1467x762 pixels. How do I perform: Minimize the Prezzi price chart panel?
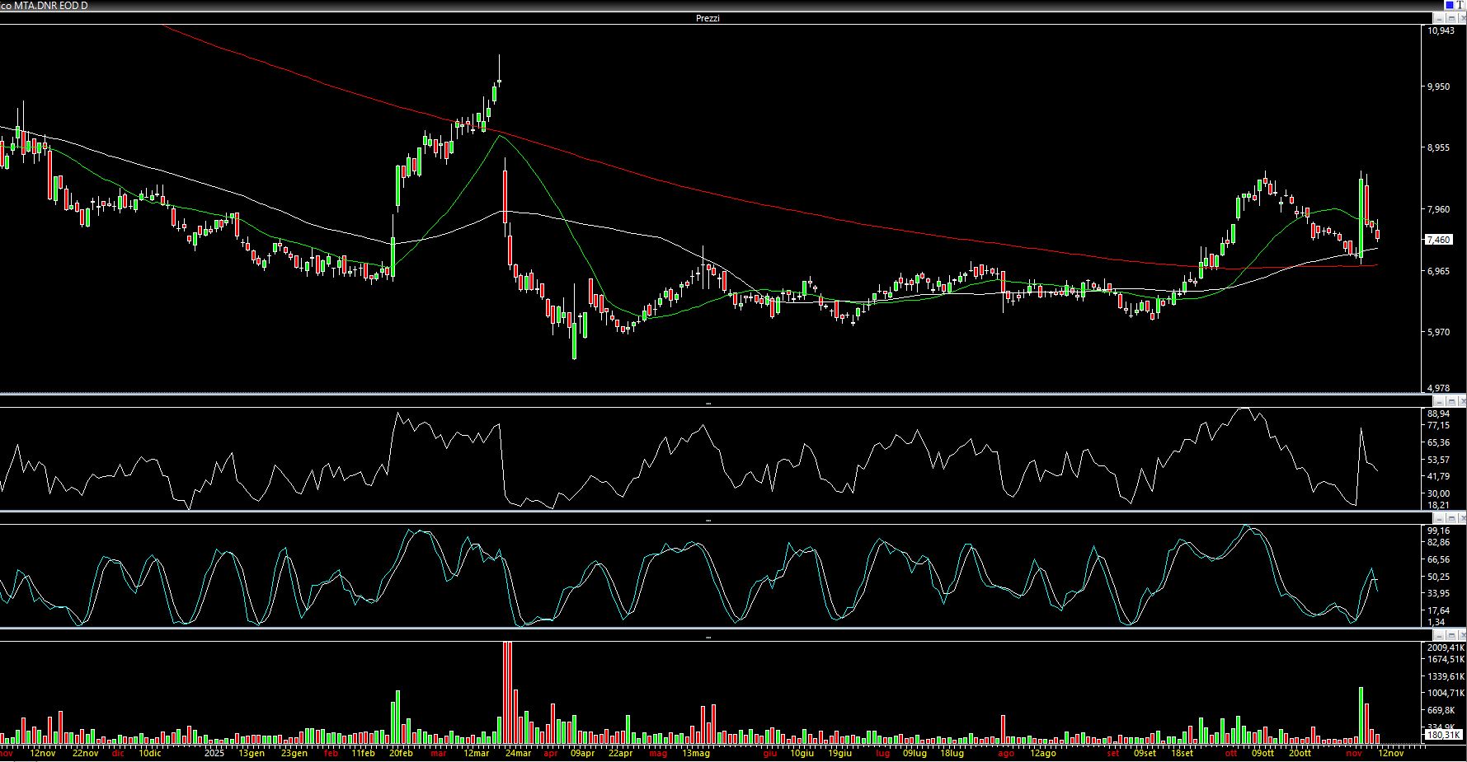pos(1439,18)
